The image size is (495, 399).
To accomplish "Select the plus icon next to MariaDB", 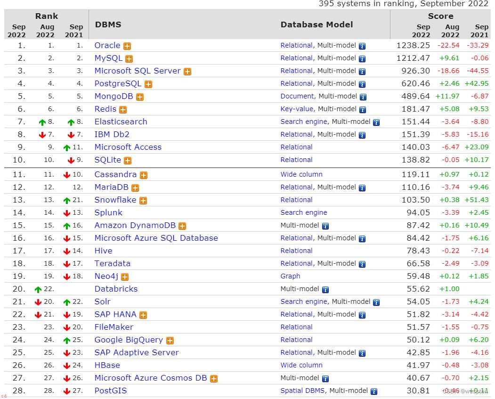I will tap(135, 188).
